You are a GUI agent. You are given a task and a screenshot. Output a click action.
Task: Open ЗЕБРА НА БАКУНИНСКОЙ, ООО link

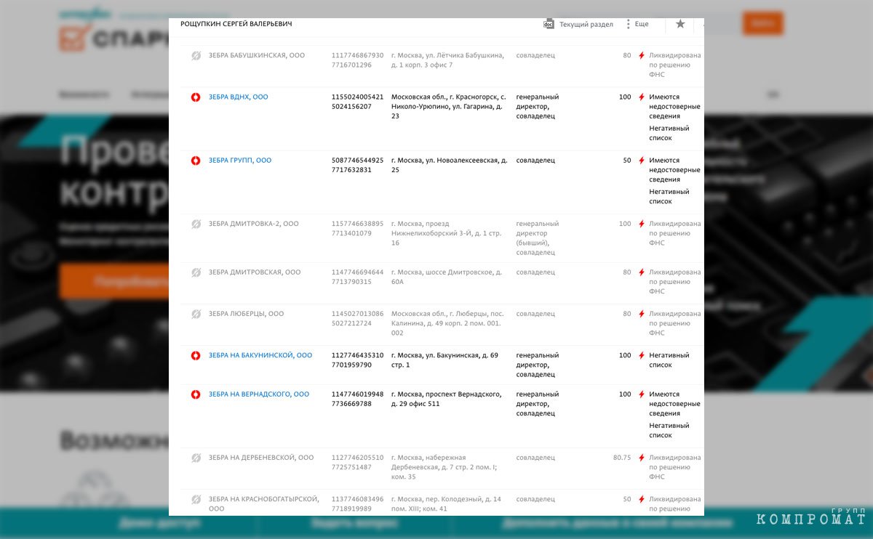260,355
